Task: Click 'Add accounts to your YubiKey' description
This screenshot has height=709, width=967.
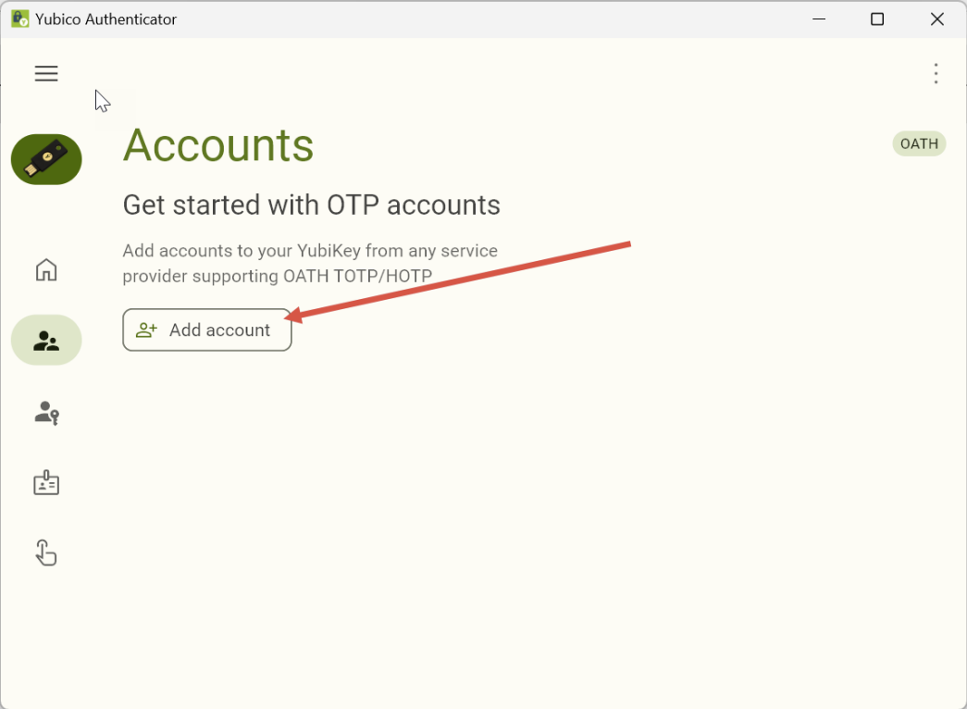Action: pyautogui.click(x=310, y=263)
